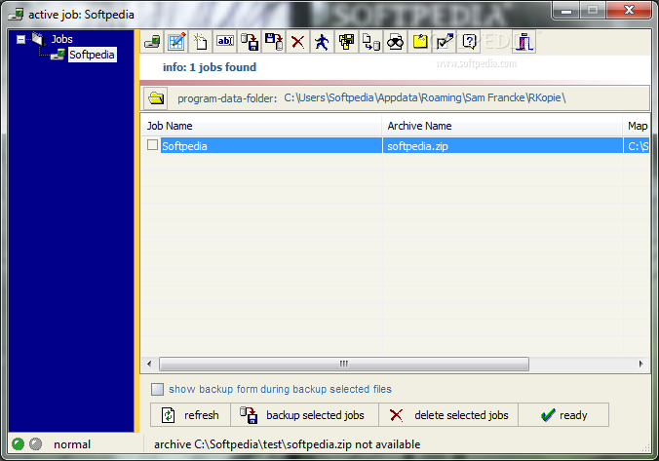Click delete selected jobs button
The width and height of the screenshot is (659, 461).
point(448,415)
